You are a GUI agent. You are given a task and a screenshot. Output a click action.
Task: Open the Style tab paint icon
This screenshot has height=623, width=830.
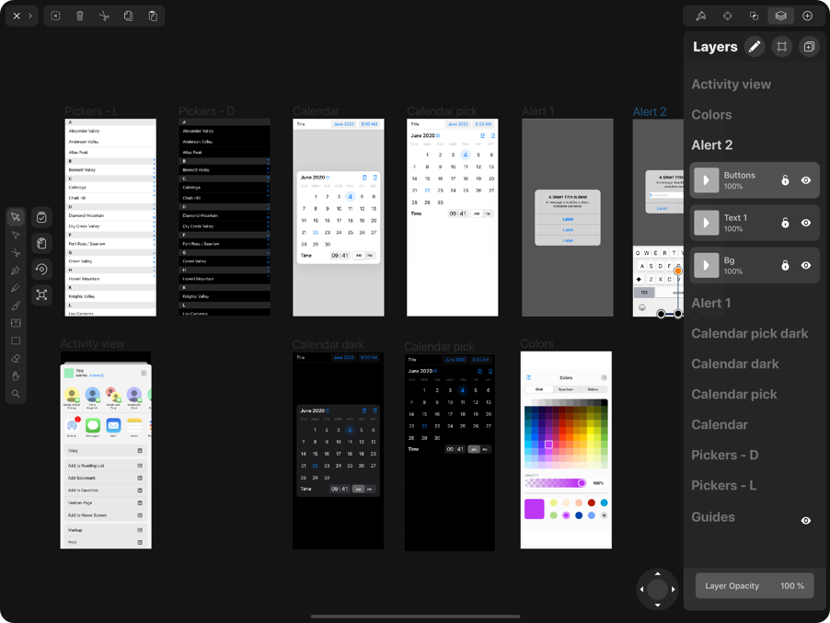701,16
